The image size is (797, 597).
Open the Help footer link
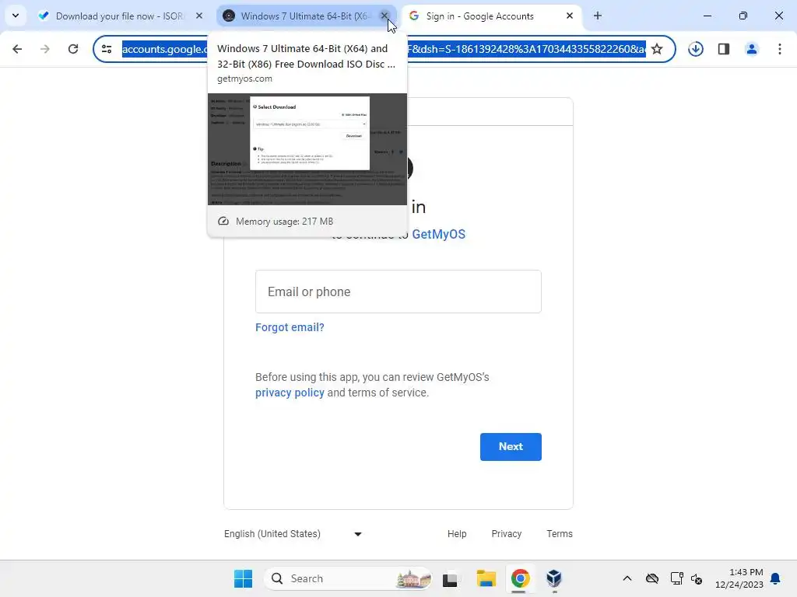point(457,533)
